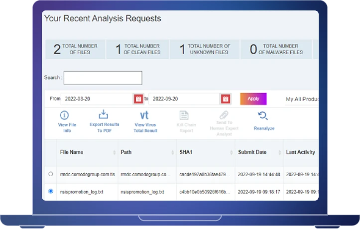Click the Apply button
360x229 pixels.
[253, 99]
